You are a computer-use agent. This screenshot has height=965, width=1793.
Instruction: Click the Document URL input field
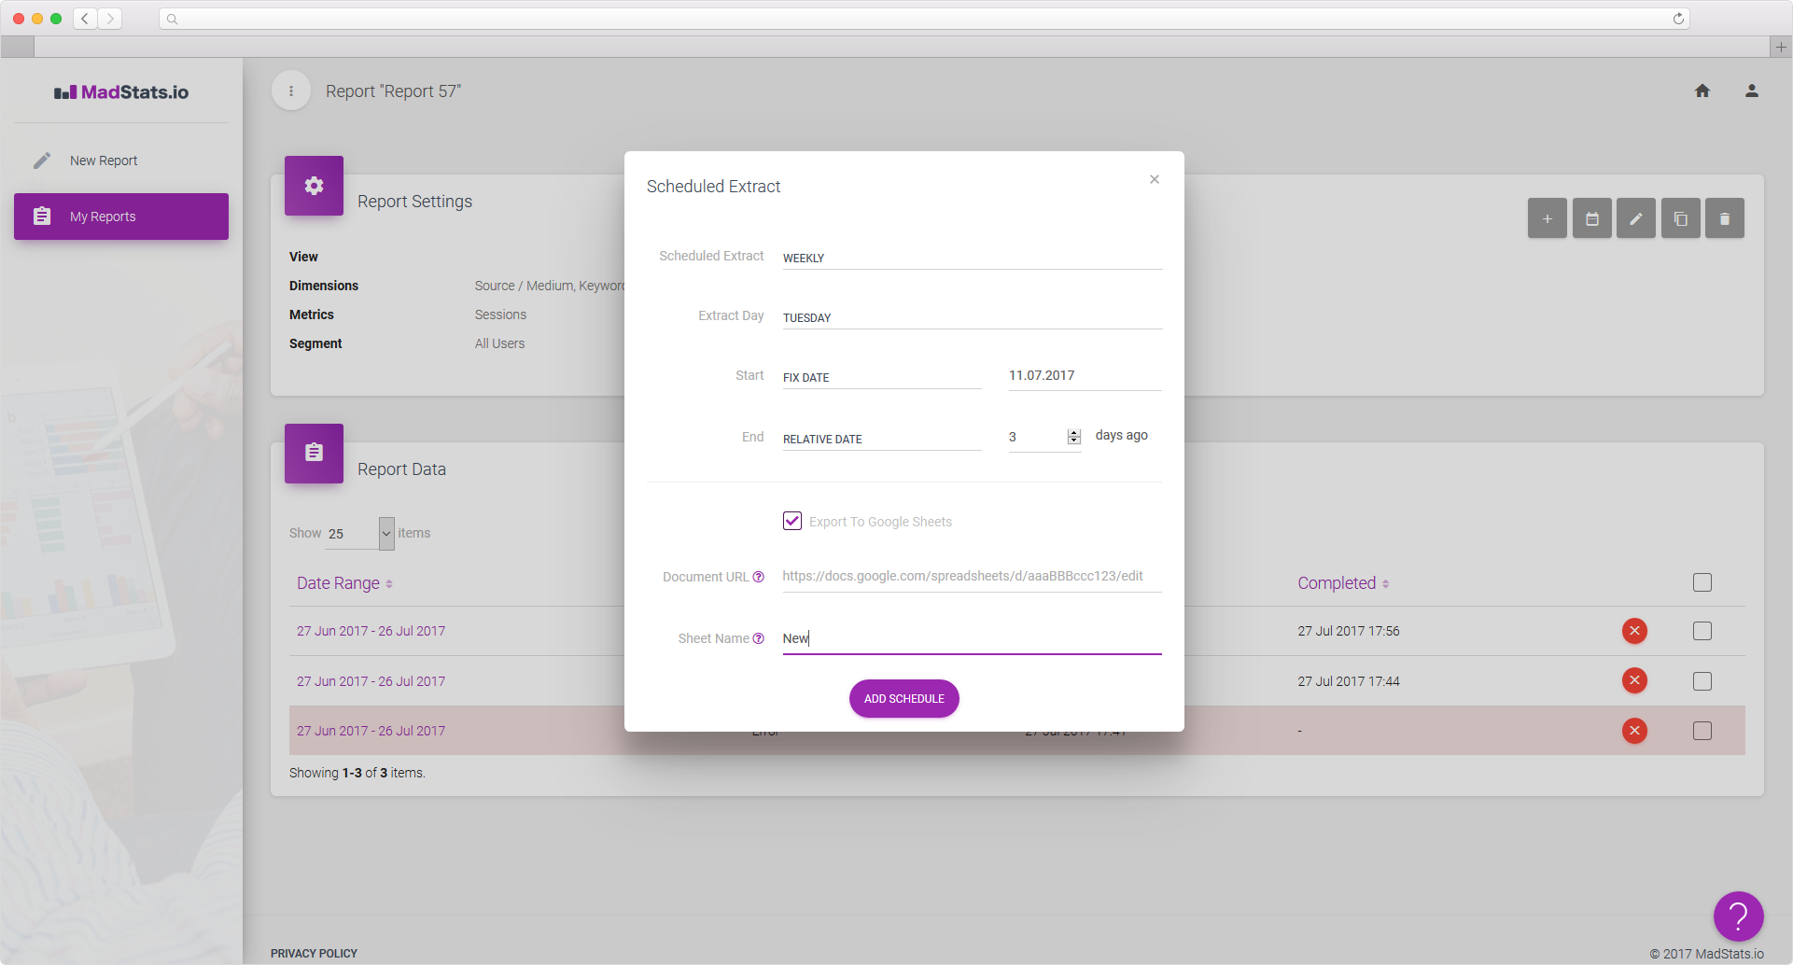click(x=972, y=577)
